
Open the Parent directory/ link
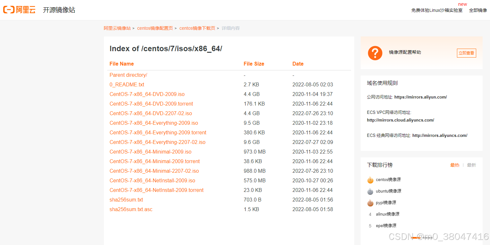[128, 75]
